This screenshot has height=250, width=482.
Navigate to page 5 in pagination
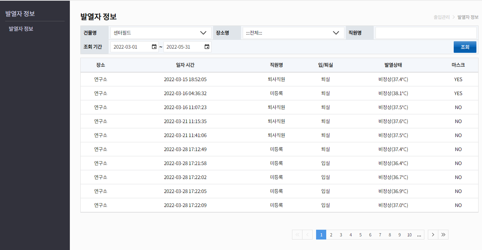360,235
